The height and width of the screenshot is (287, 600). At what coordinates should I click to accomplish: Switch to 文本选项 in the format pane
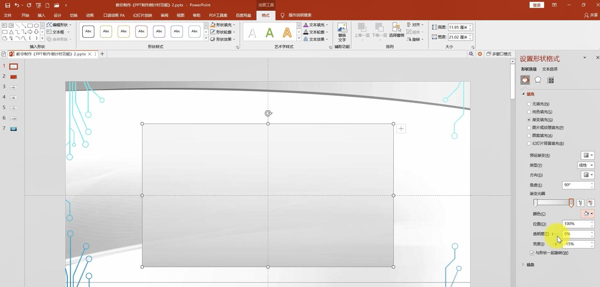pyautogui.click(x=550, y=69)
